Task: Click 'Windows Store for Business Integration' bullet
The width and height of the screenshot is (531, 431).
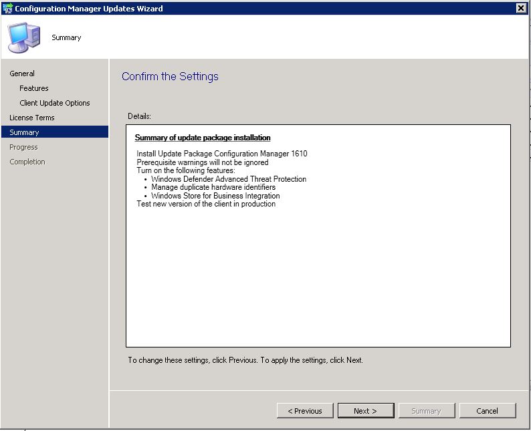Action: pyautogui.click(x=215, y=196)
